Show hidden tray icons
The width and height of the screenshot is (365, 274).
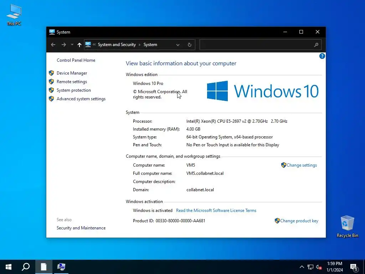302,267
